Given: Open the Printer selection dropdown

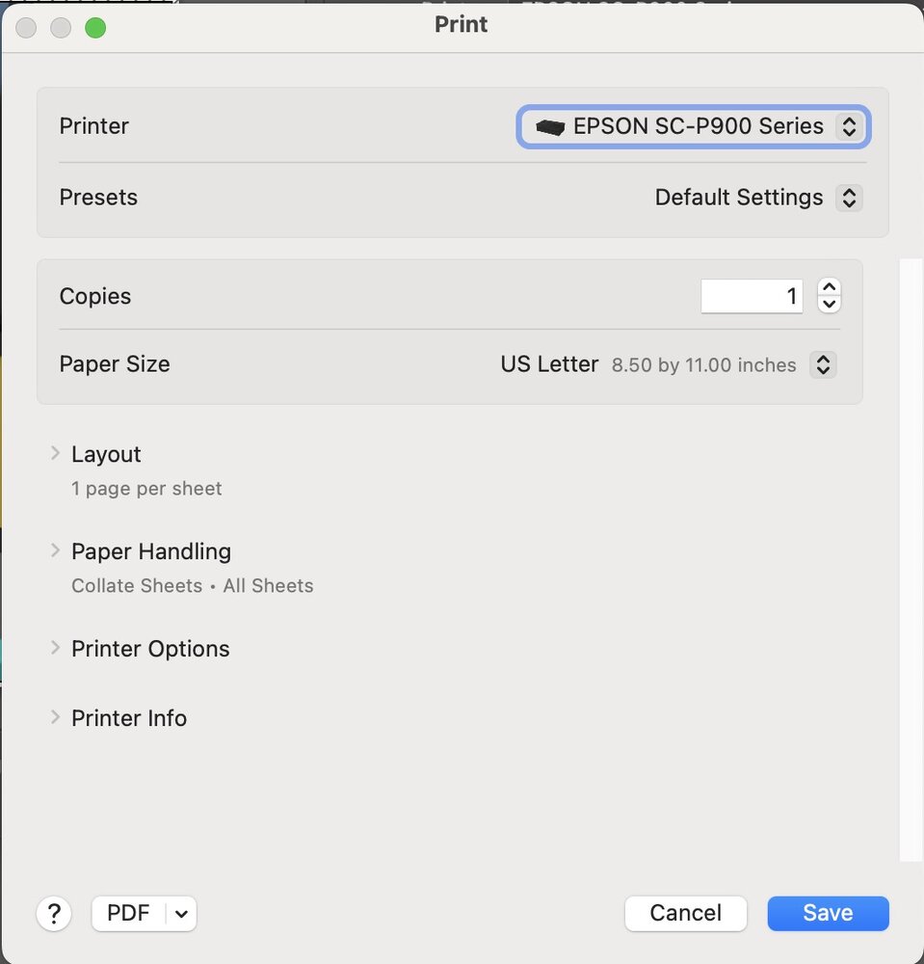Looking at the screenshot, I should pos(694,126).
